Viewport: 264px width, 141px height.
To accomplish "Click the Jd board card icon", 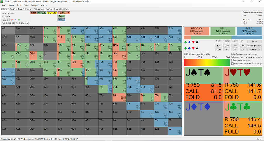I will (x=15, y=20).
